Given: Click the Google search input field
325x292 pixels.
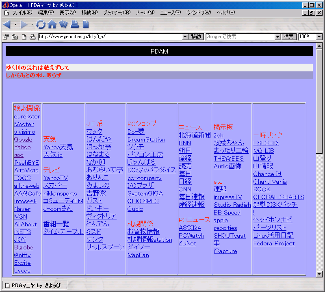Looking at the screenshot, I should pos(240,37).
